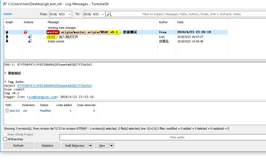Click the Status column header
This screenshot has height=160, width=266.
click(44, 105)
